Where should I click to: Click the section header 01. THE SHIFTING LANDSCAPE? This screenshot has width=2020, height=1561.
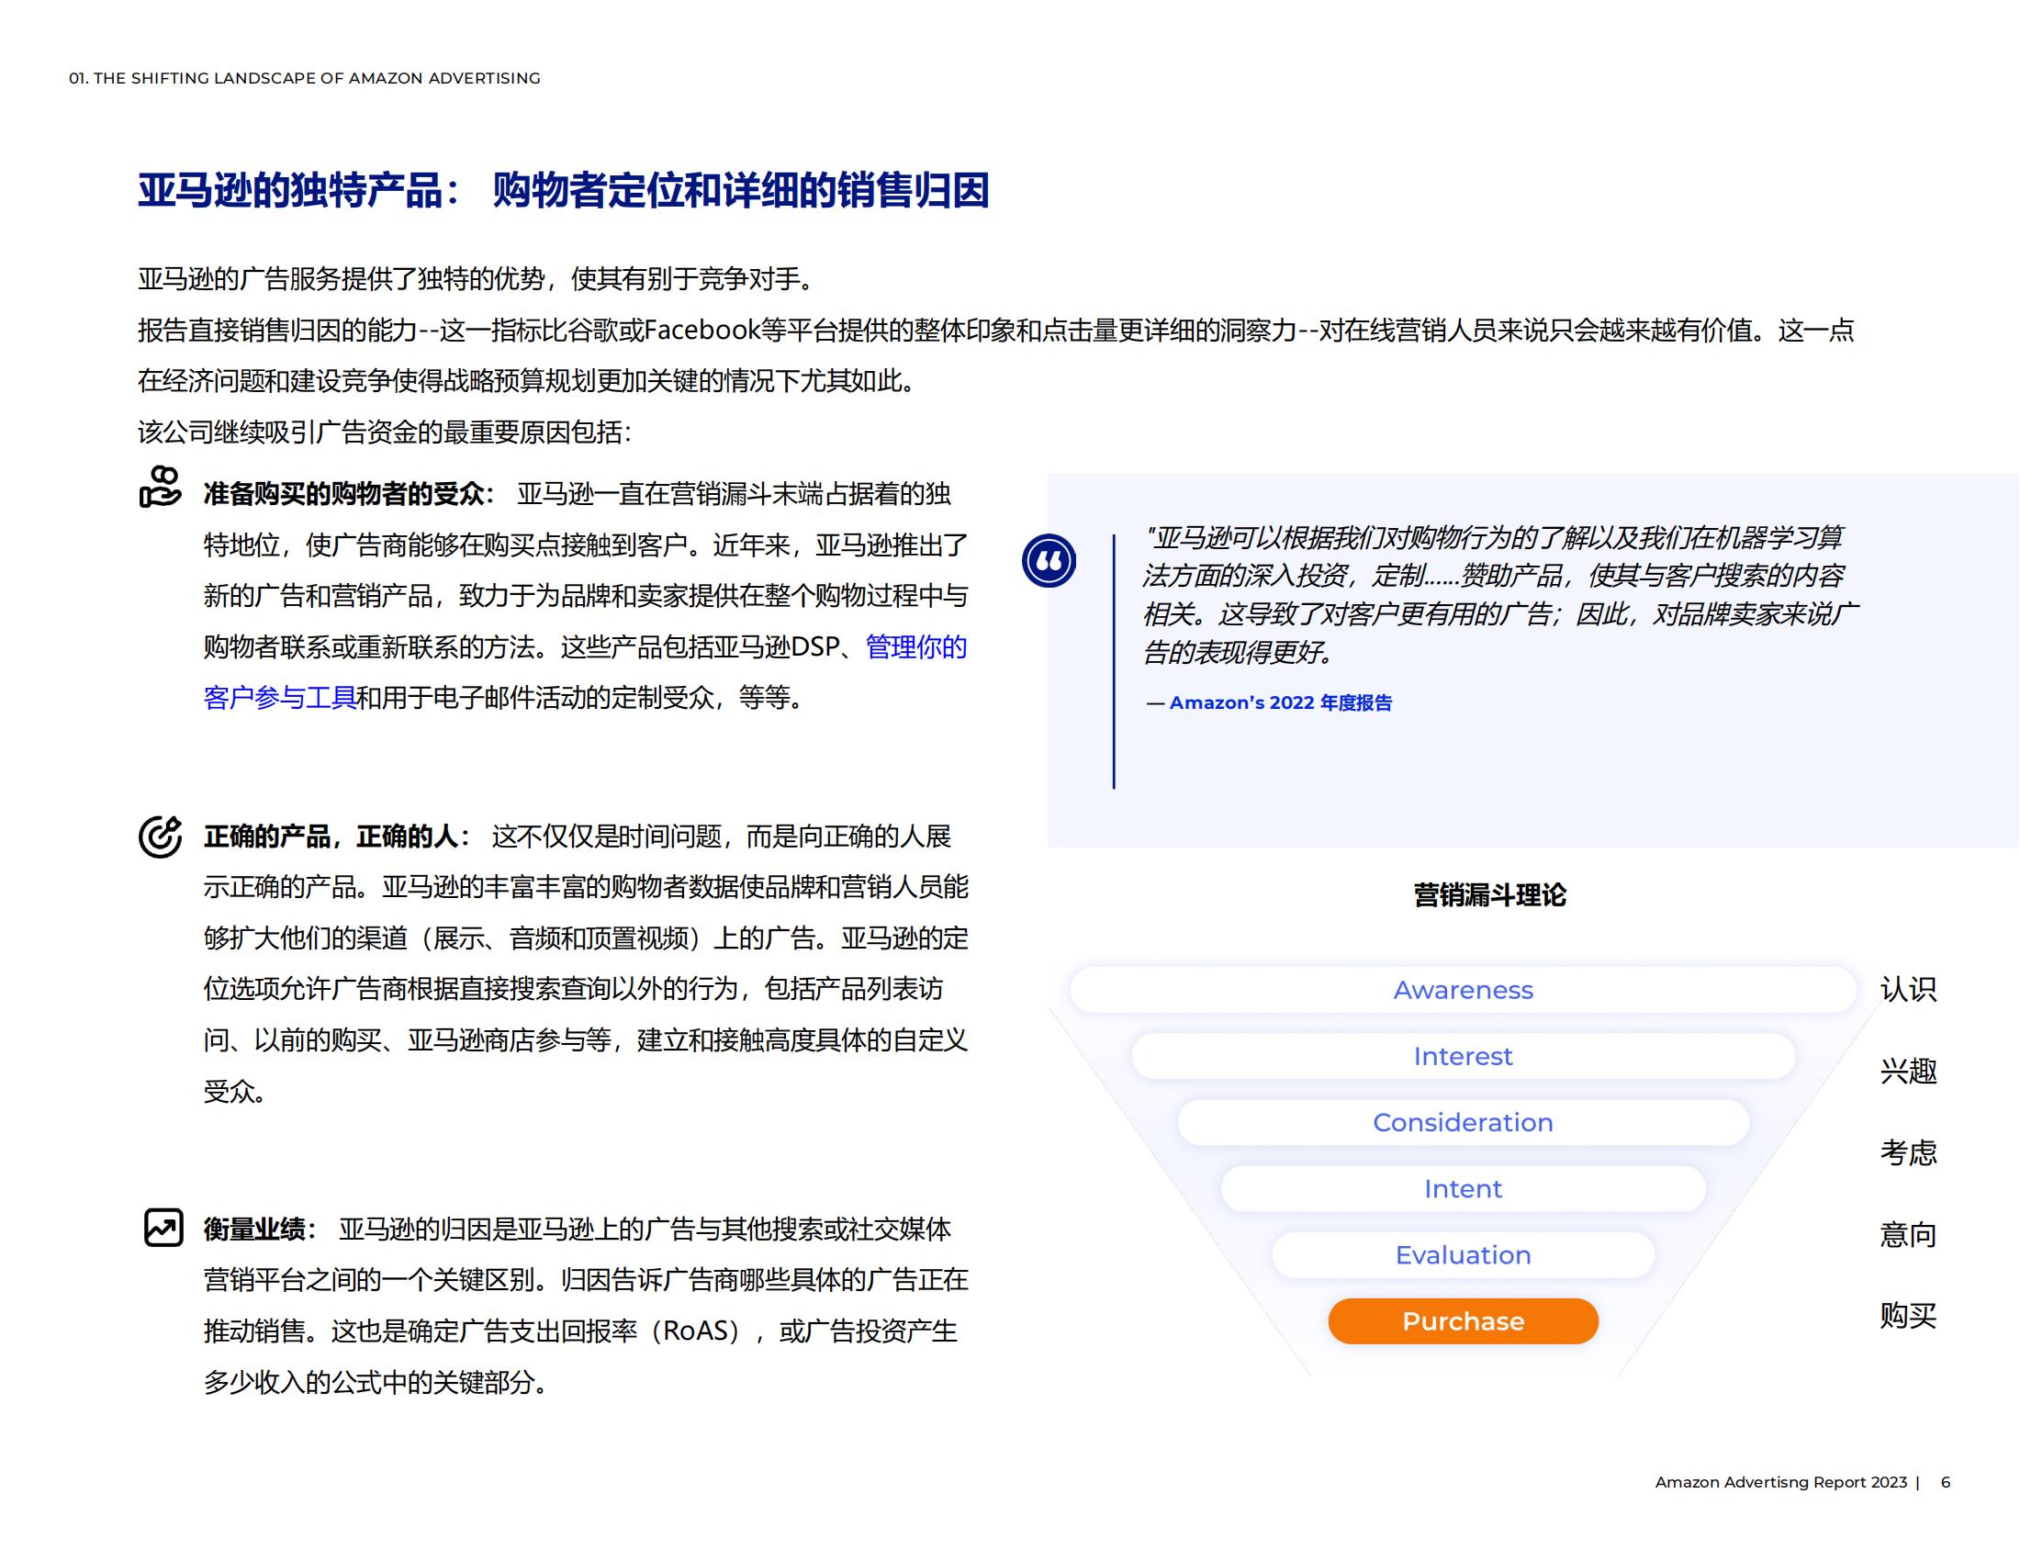click(305, 80)
